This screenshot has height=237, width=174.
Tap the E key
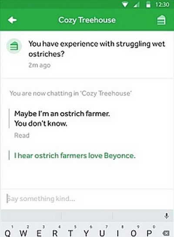click(x=39, y=233)
